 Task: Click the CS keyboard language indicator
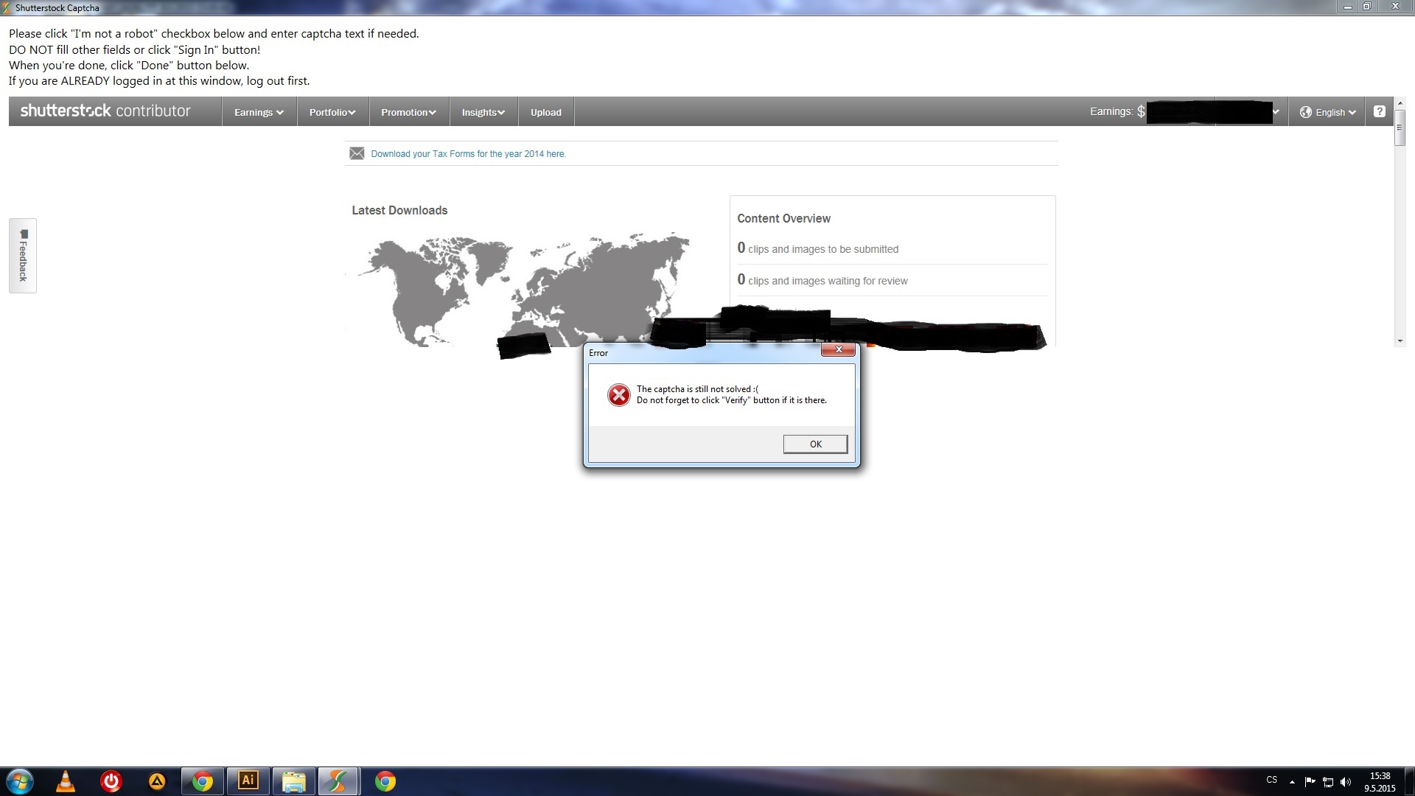(1272, 780)
